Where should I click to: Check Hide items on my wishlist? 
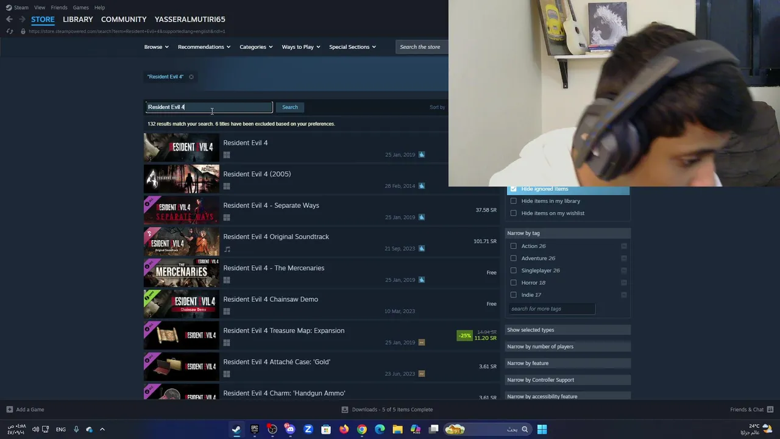click(x=513, y=213)
